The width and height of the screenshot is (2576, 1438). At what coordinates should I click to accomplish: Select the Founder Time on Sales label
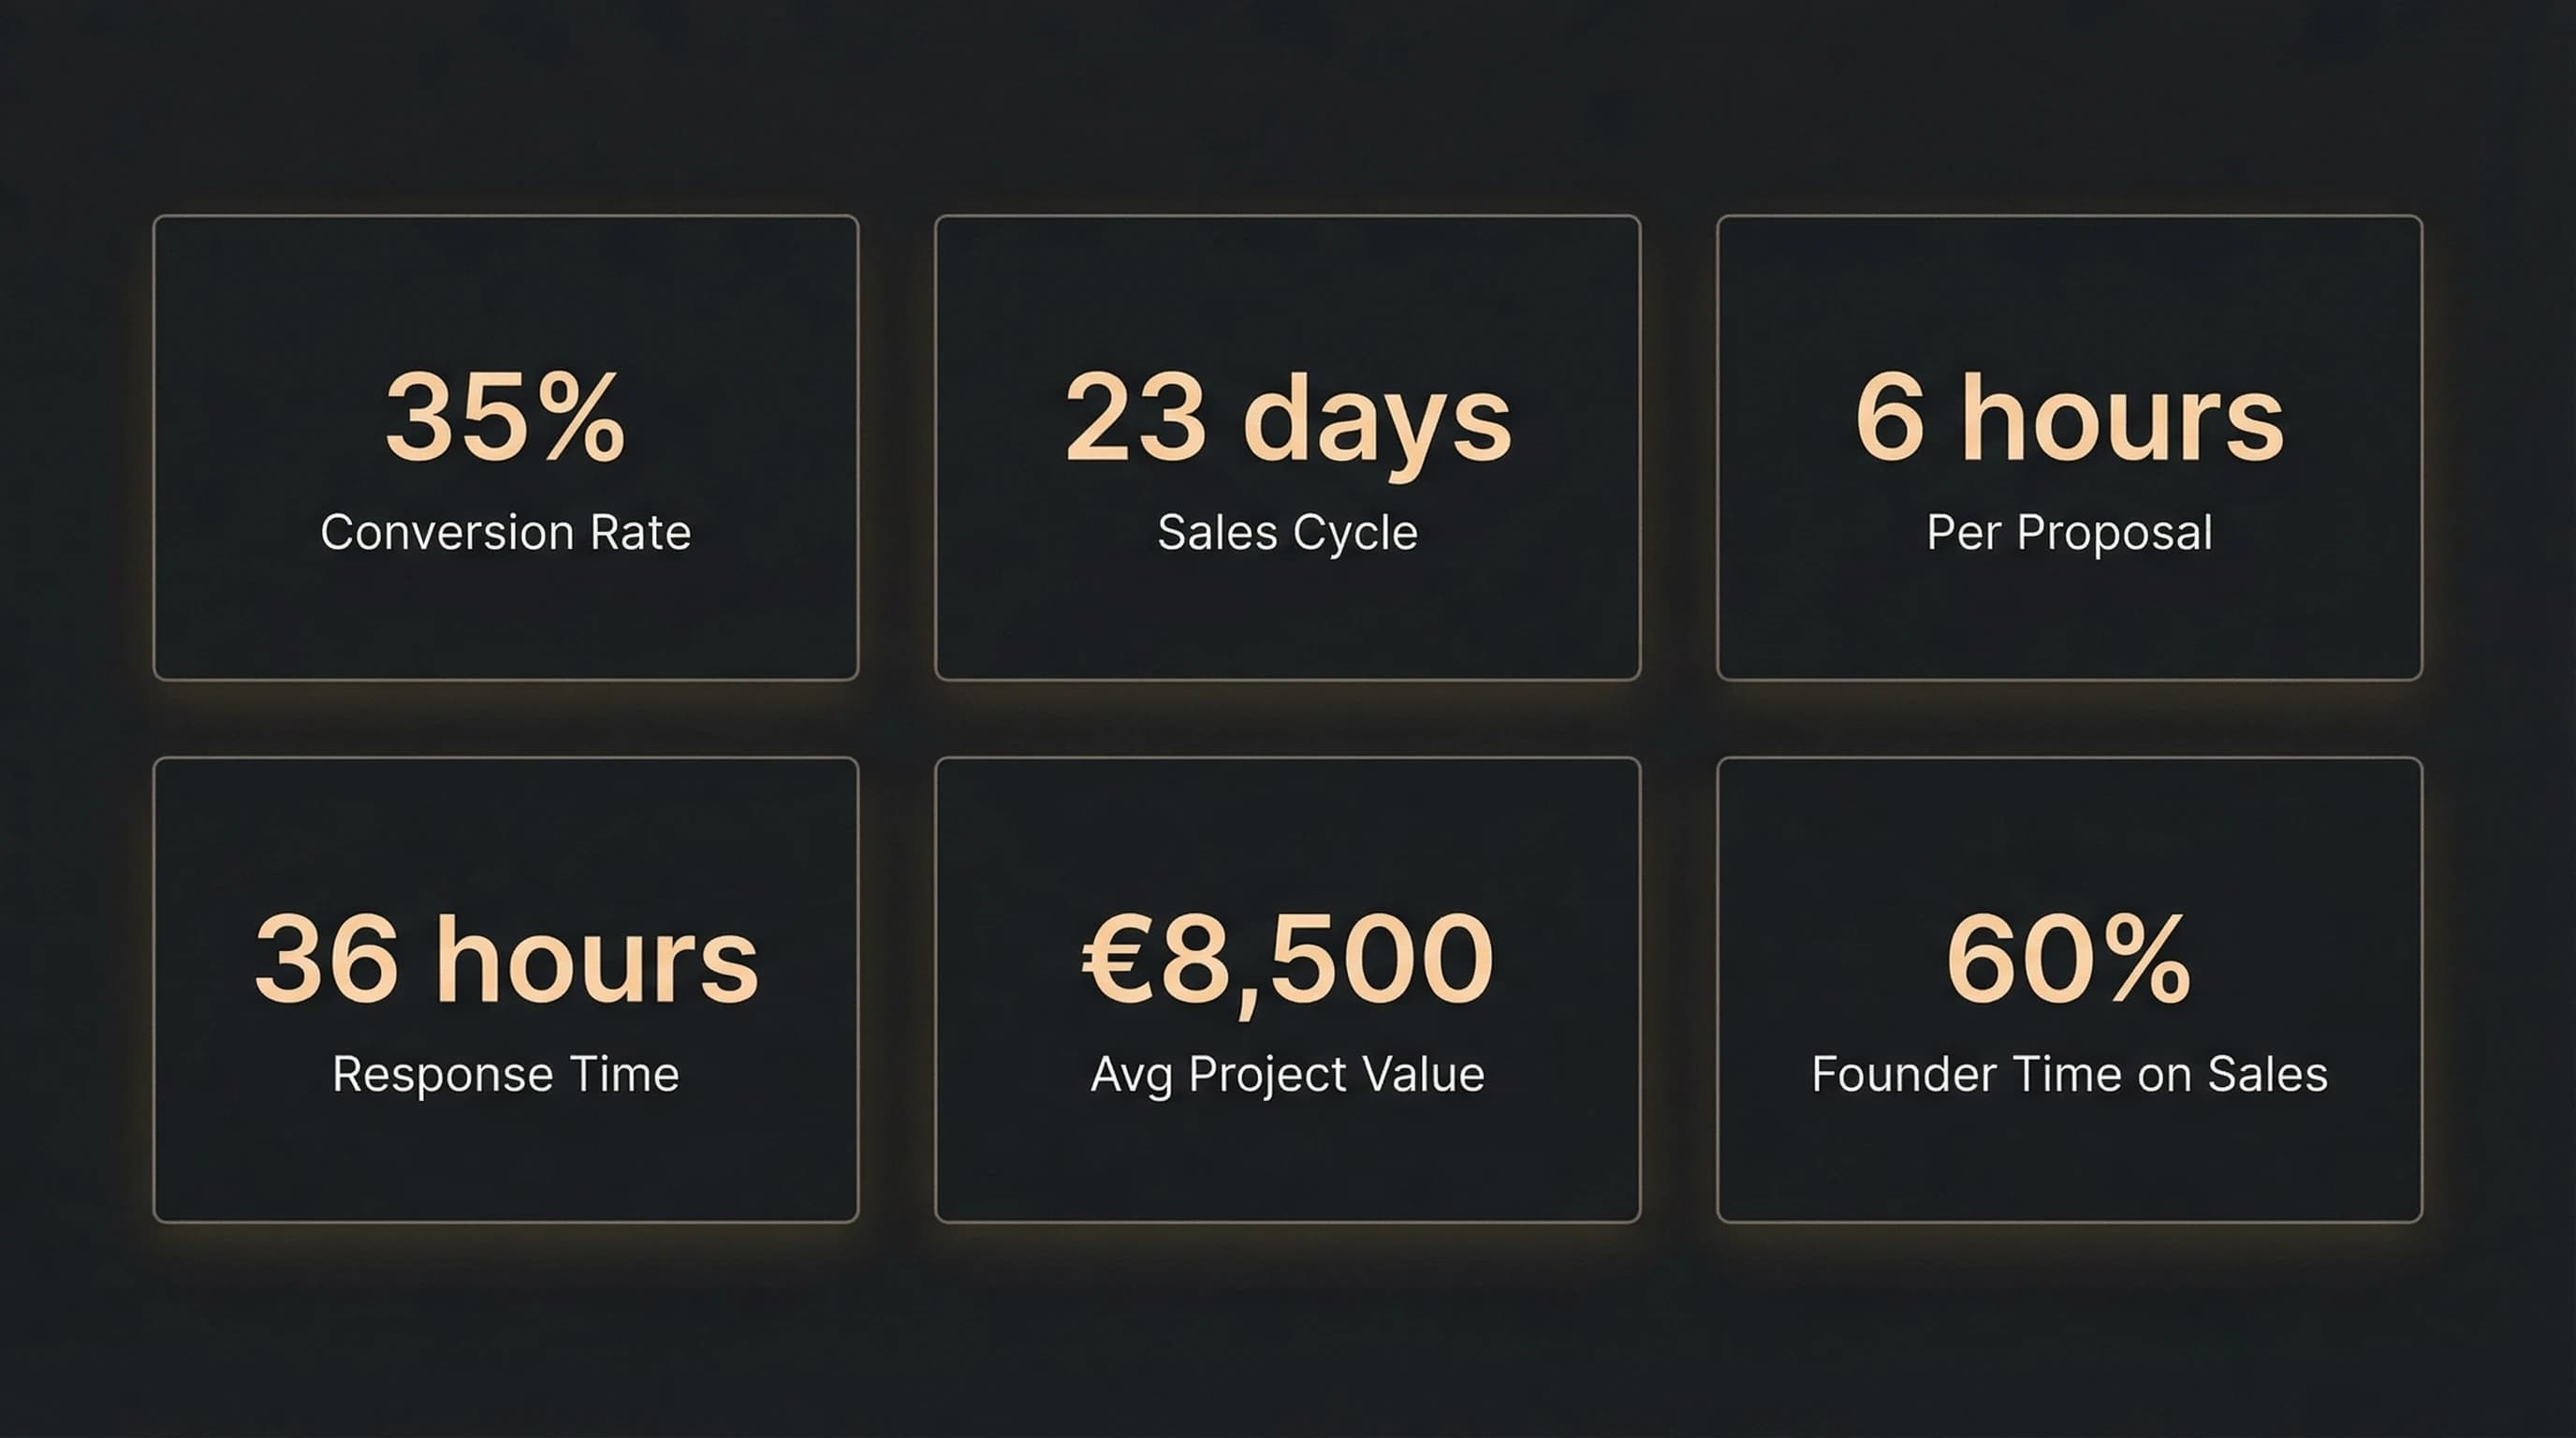(x=2069, y=1075)
